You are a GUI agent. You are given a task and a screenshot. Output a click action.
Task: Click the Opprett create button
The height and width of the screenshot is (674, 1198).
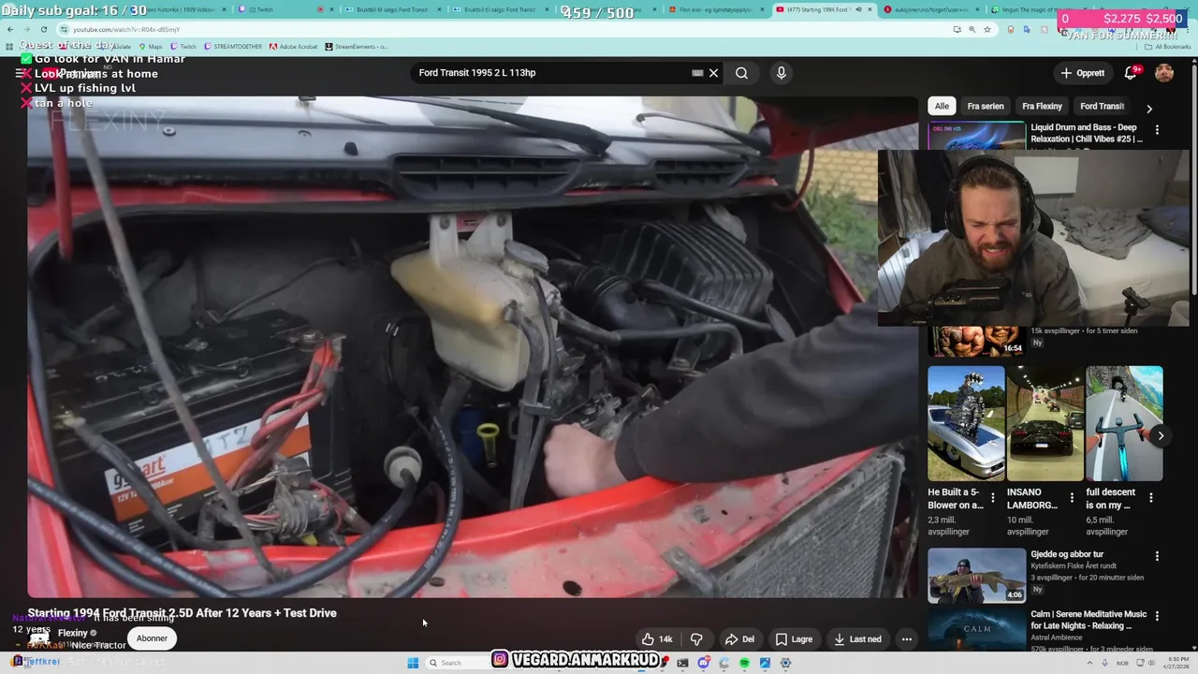(x=1083, y=73)
